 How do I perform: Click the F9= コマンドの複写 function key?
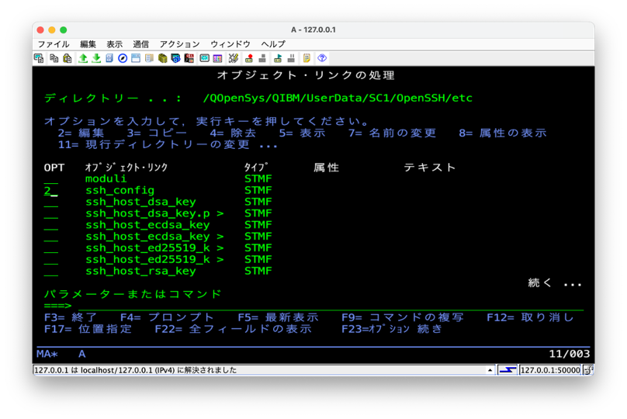(x=402, y=317)
